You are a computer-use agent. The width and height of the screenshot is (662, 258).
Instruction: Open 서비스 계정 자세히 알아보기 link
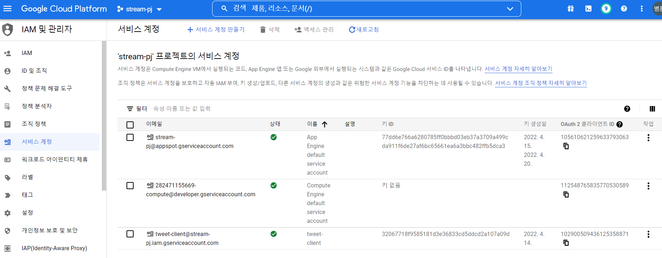[518, 69]
